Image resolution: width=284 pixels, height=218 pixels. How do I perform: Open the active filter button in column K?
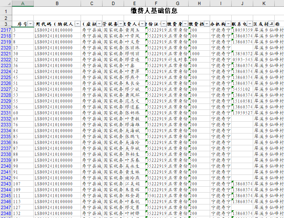(271, 24)
